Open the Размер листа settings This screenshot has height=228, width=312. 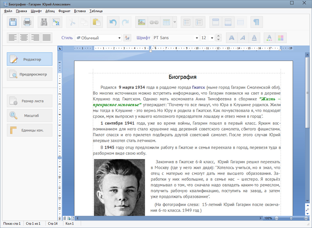29,101
